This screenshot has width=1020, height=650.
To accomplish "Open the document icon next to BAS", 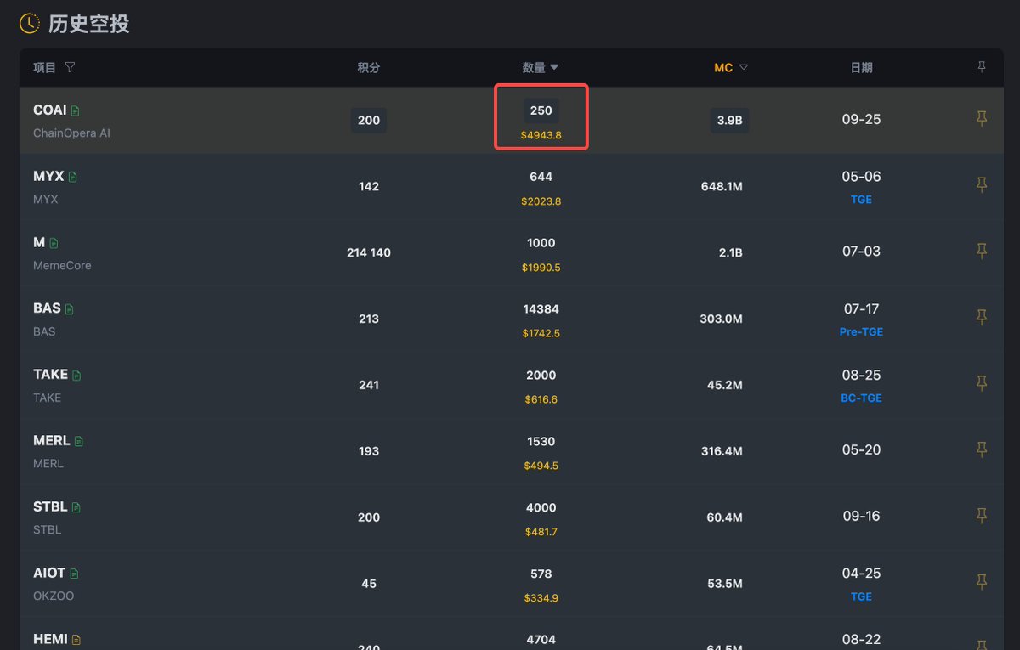I will (x=70, y=309).
